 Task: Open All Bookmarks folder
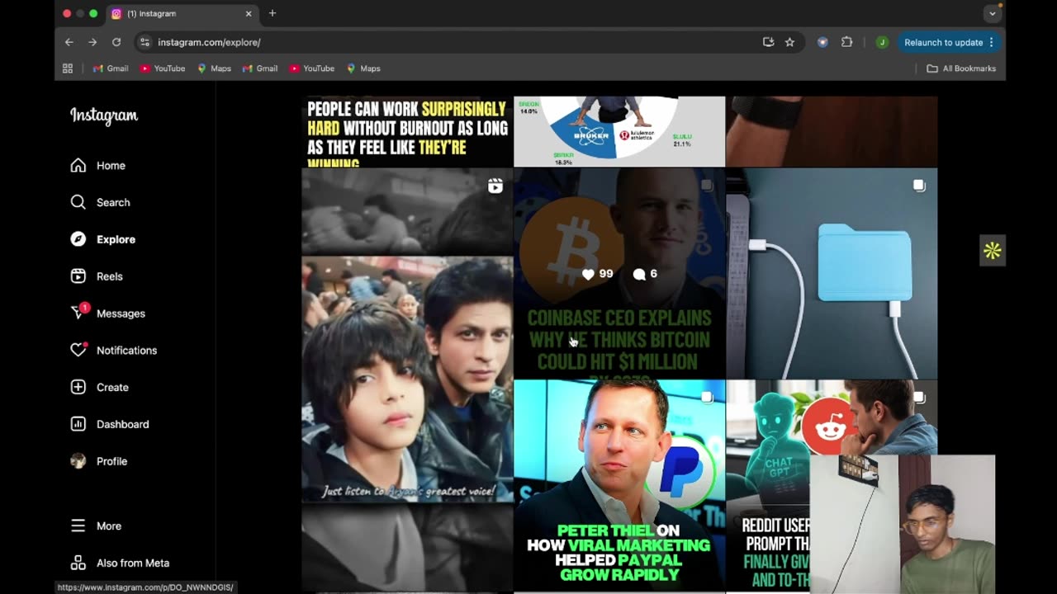(x=961, y=68)
